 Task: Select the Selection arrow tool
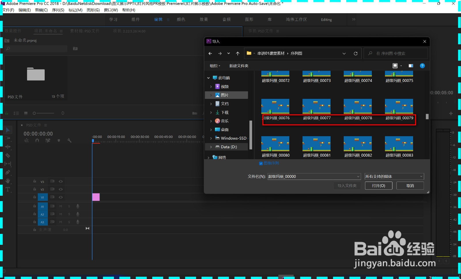[8, 130]
